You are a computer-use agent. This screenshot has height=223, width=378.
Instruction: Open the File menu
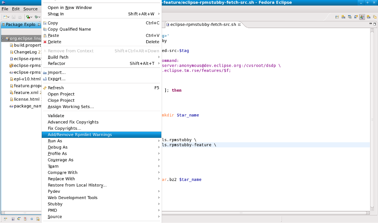point(5,9)
